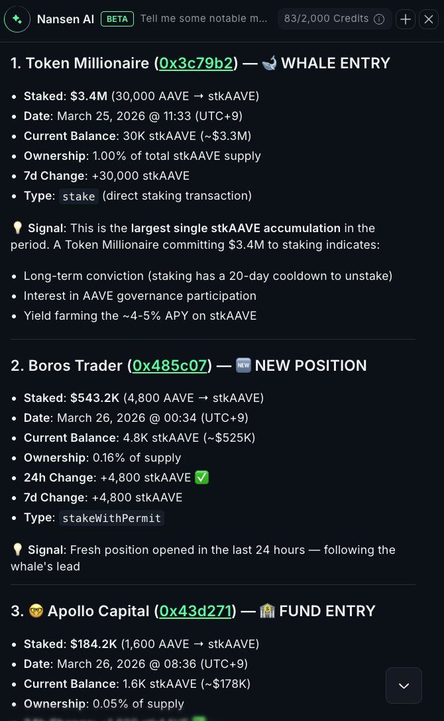
Task: Open the Apollo Capital address 0x43d271
Action: click(197, 611)
